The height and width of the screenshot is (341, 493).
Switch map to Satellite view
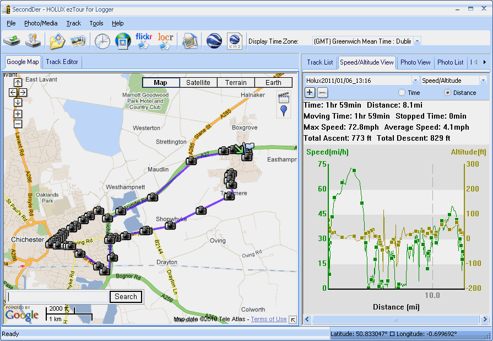click(198, 83)
